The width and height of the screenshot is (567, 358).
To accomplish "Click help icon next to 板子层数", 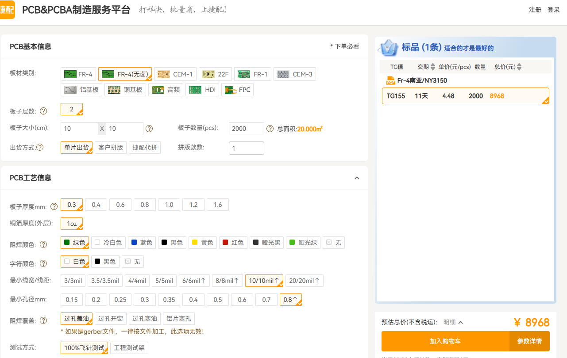I will [x=43, y=111].
